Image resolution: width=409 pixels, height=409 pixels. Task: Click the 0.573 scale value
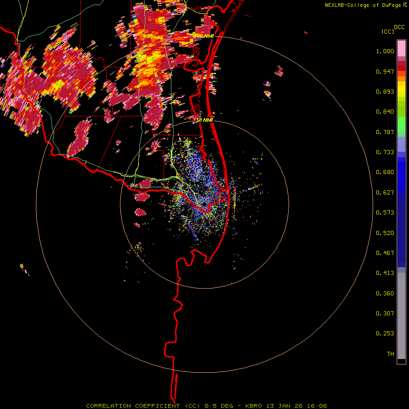pyautogui.click(x=385, y=213)
